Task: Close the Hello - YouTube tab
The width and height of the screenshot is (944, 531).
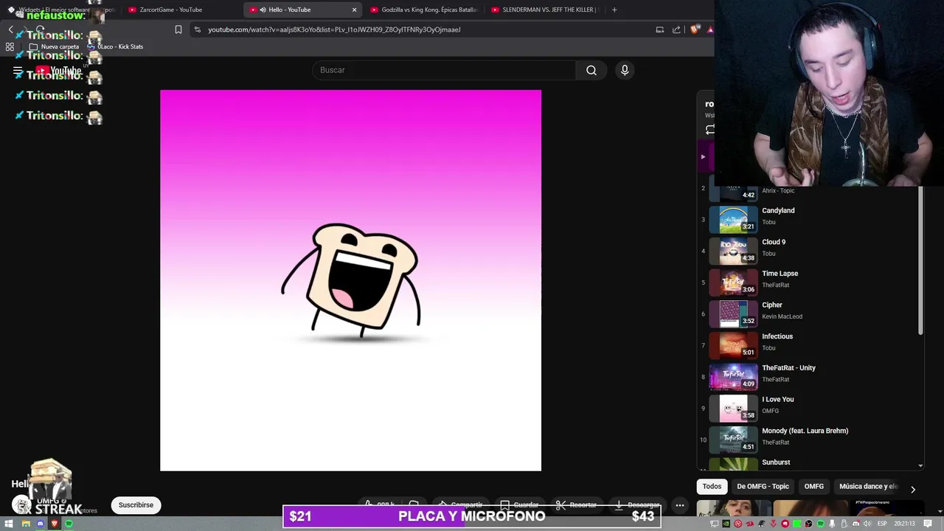Action: point(354,10)
